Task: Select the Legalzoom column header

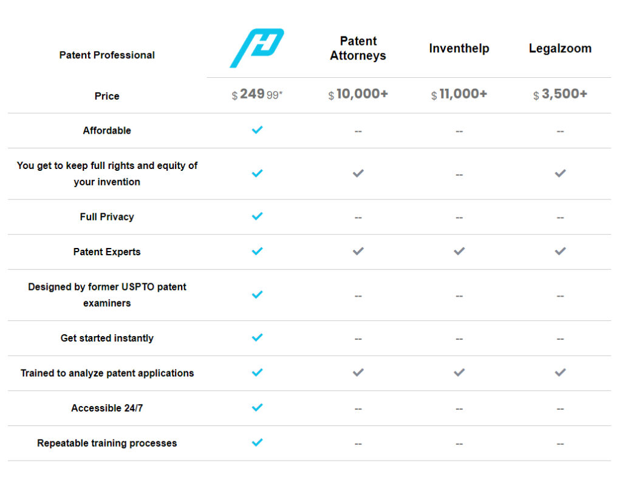Action: click(x=560, y=49)
